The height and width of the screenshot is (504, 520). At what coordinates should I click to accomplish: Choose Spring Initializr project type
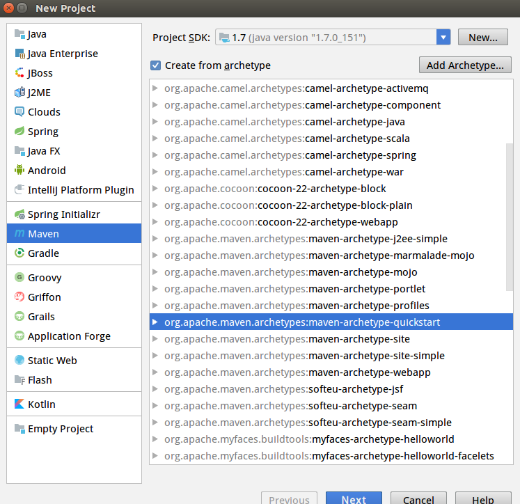(x=74, y=214)
